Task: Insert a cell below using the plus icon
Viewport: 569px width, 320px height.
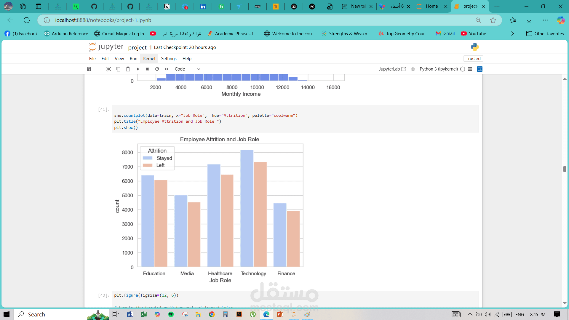Action: [x=99, y=69]
